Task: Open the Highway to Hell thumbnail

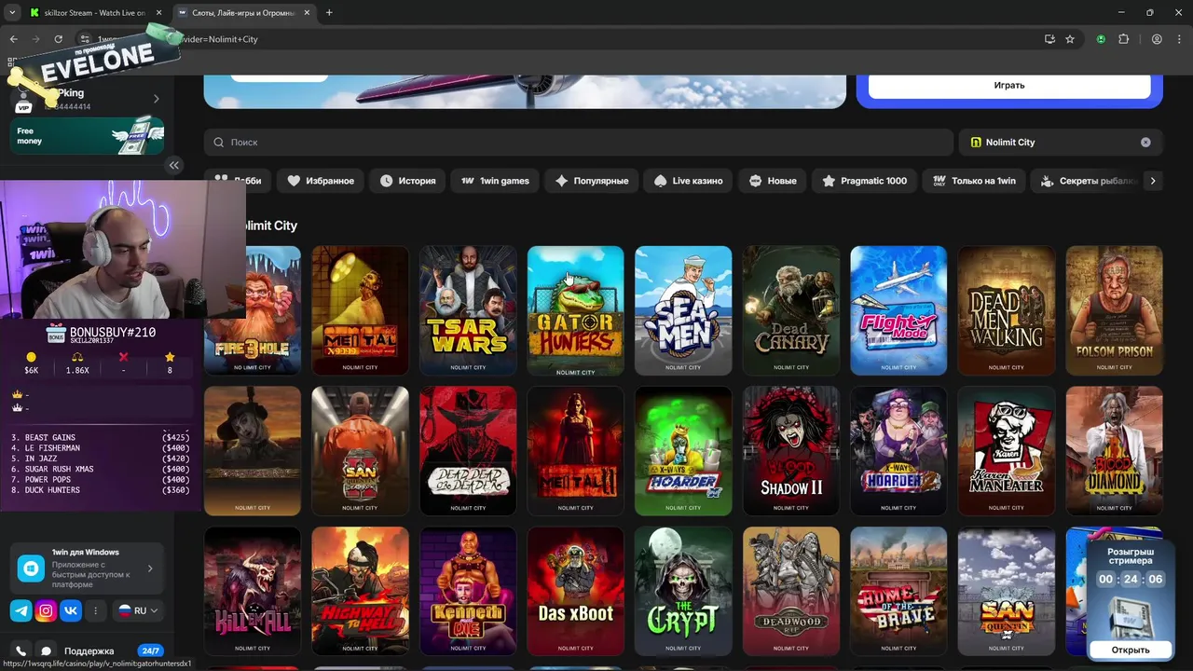Action: 360,592
